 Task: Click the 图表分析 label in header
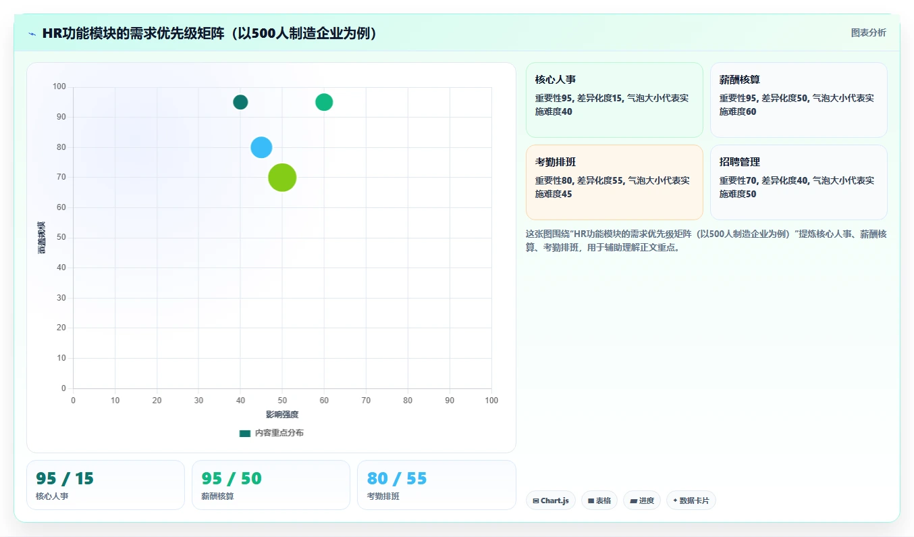point(868,32)
